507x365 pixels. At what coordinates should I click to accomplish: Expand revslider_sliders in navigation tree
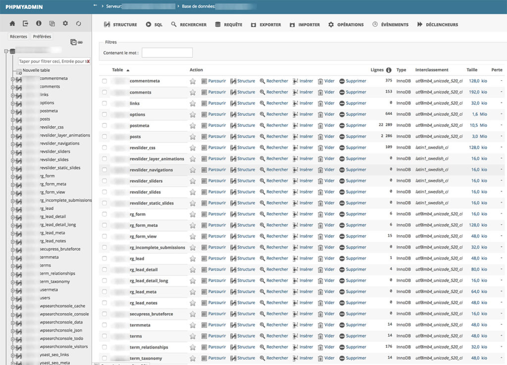(x=12, y=152)
